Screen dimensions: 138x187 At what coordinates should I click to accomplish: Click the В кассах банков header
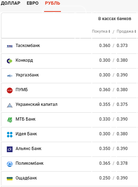click(x=115, y=19)
